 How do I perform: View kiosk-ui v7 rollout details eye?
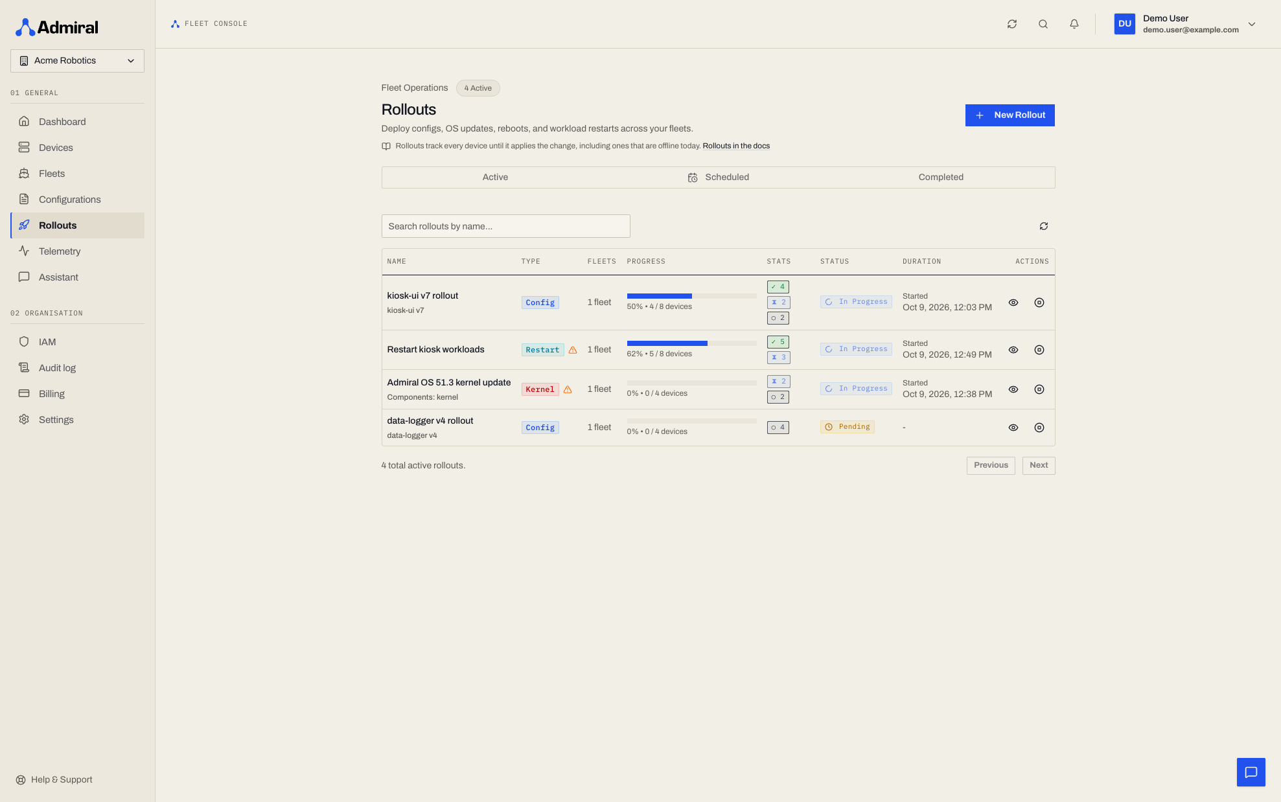pos(1013,303)
